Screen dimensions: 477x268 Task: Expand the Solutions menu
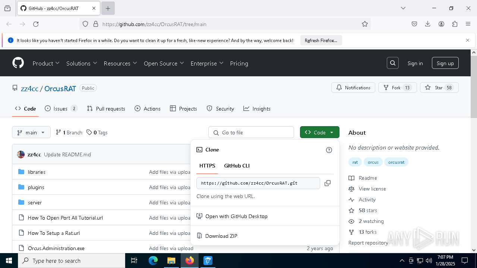(82, 63)
